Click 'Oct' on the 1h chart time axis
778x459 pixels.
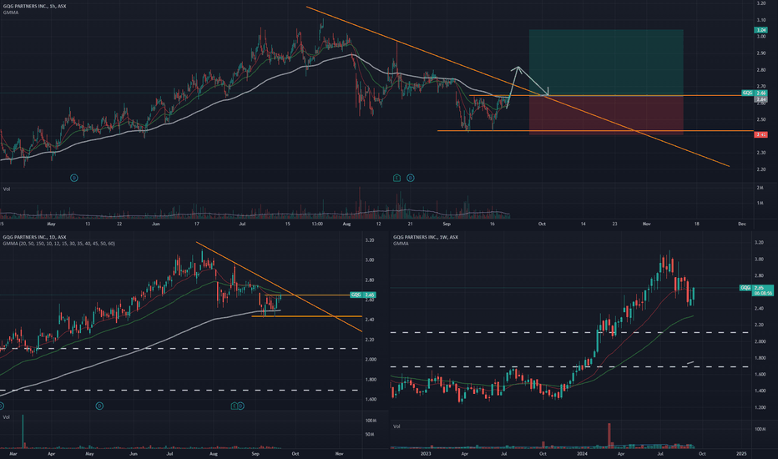tap(542, 224)
